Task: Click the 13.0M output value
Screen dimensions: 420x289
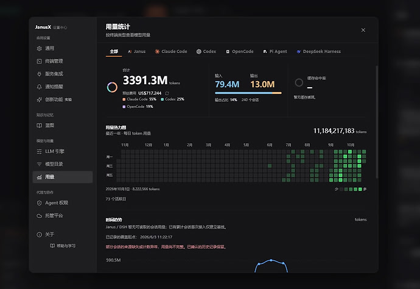Action: [262, 84]
